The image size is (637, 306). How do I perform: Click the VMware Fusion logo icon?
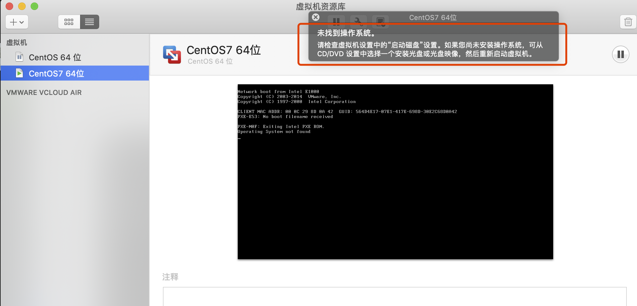(172, 55)
